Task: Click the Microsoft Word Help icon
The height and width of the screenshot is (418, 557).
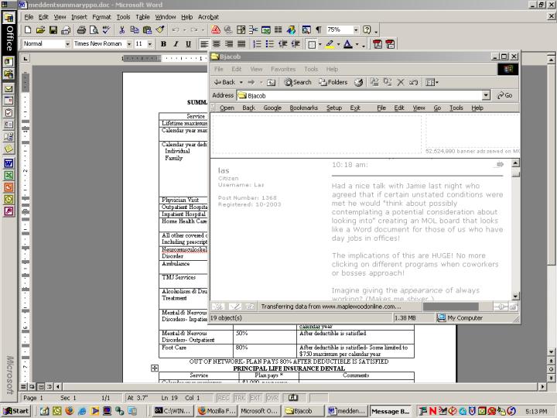Action: pyautogui.click(x=367, y=30)
